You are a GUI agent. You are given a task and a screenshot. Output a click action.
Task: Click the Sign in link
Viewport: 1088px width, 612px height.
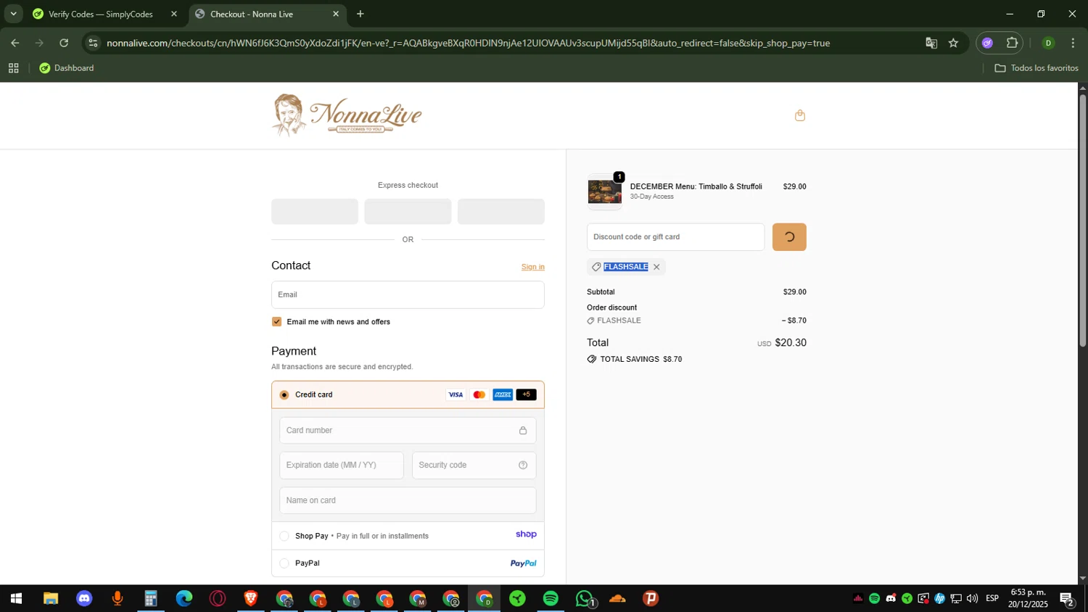click(x=532, y=267)
